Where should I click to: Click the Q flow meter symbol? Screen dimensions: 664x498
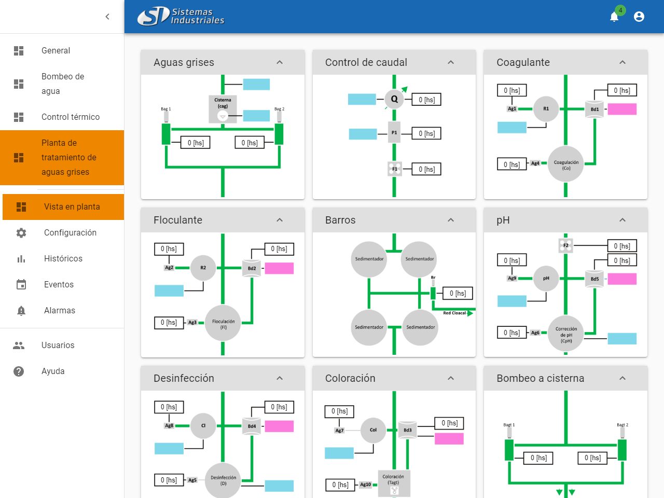394,99
